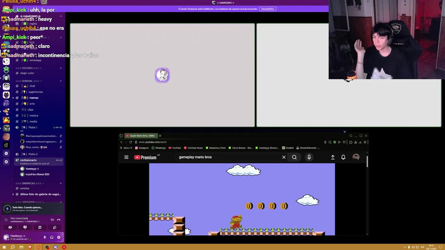
Task: Click Deshabilitar streamer mode button
Action: (x=268, y=9)
